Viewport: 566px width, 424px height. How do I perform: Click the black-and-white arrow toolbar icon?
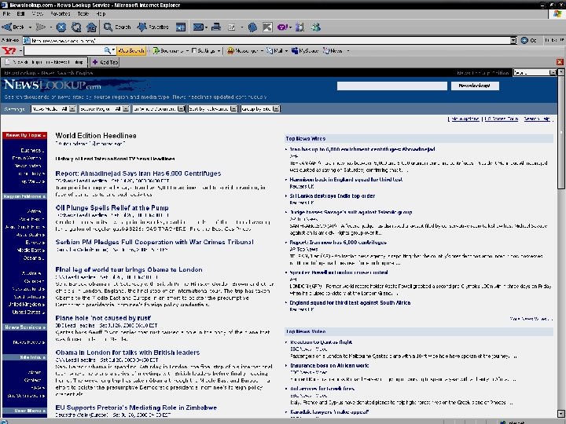pyautogui.click(x=267, y=27)
